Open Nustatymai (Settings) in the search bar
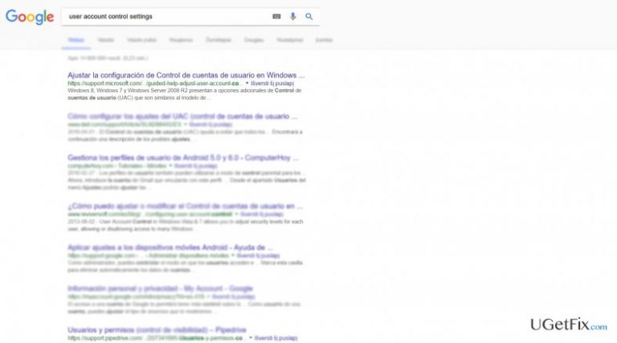Screen dimensions: 617x343 pos(289,40)
